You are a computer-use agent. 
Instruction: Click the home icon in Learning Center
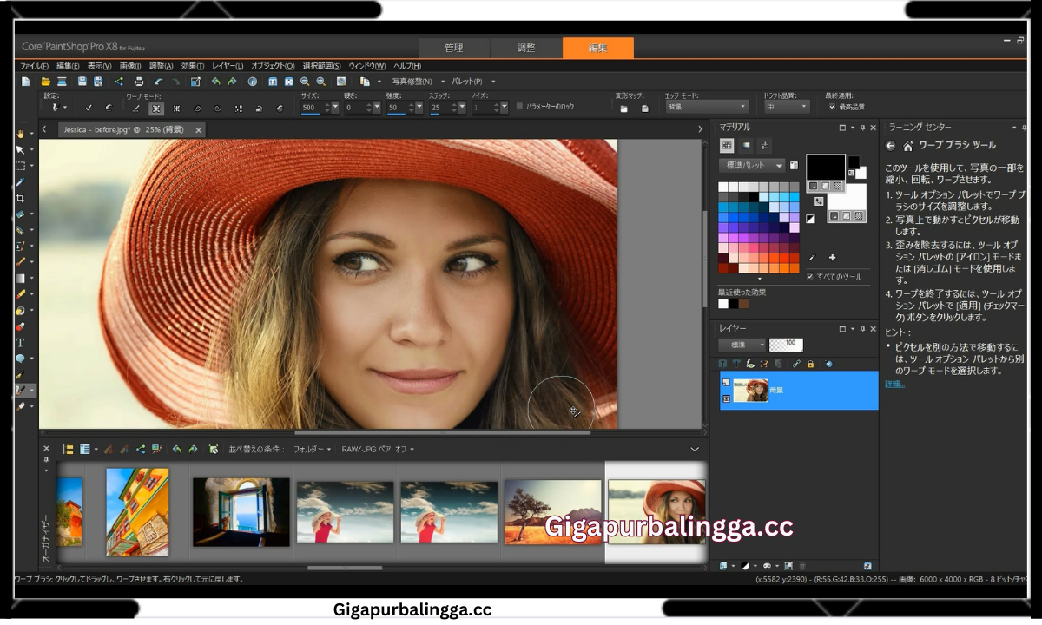(x=907, y=146)
